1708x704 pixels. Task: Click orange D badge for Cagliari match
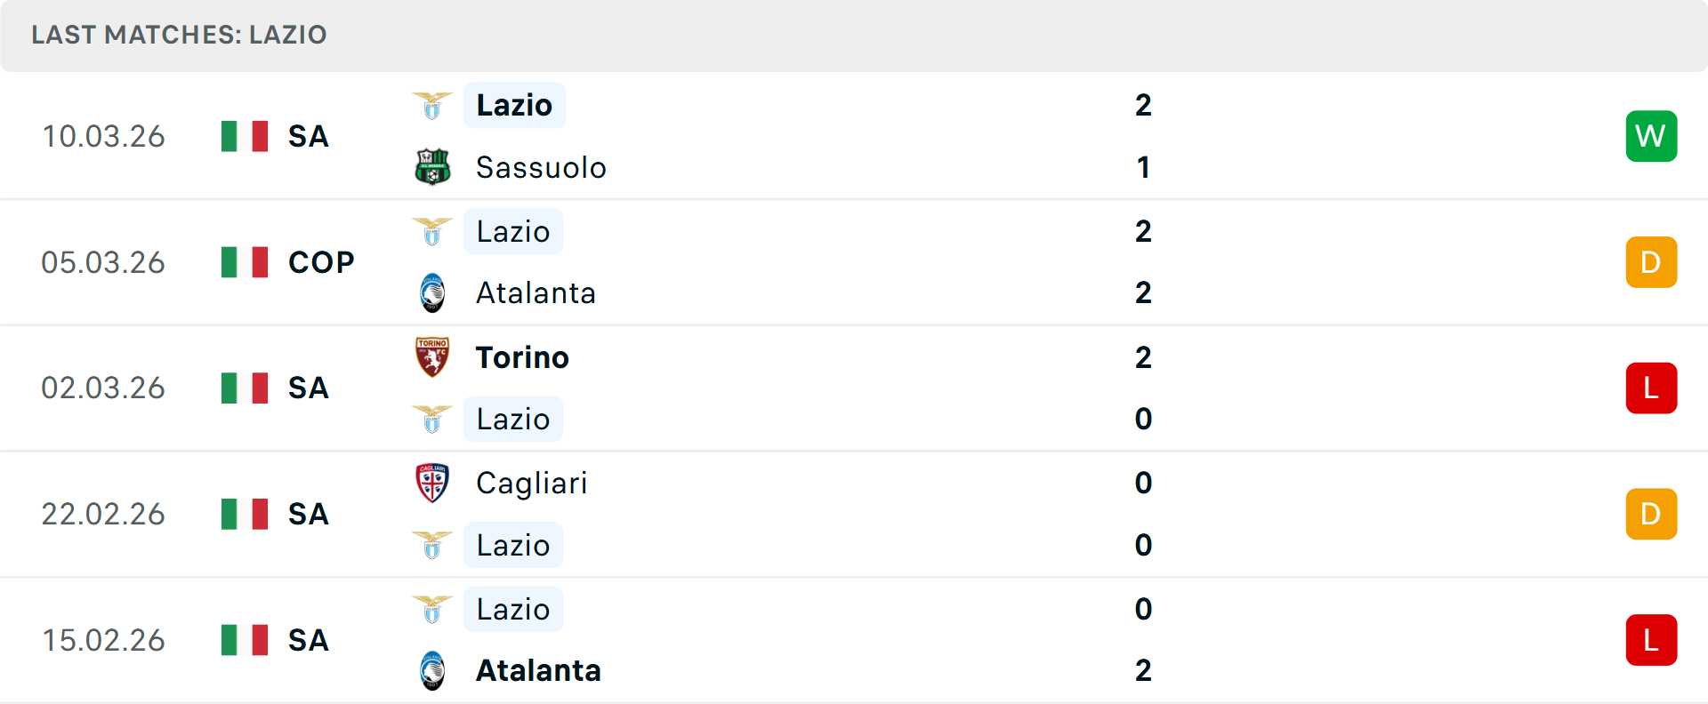click(x=1650, y=514)
